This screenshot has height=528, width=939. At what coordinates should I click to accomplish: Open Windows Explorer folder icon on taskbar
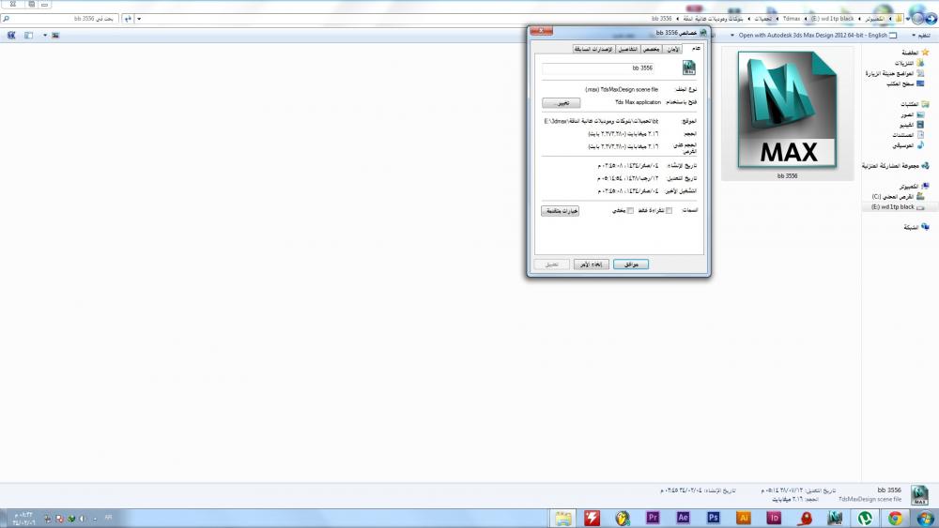click(562, 518)
